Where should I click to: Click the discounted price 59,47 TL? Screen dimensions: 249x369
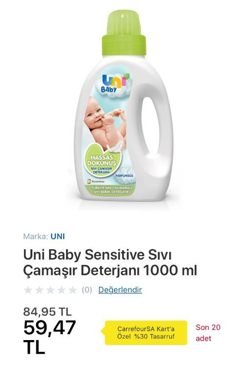[50, 337]
